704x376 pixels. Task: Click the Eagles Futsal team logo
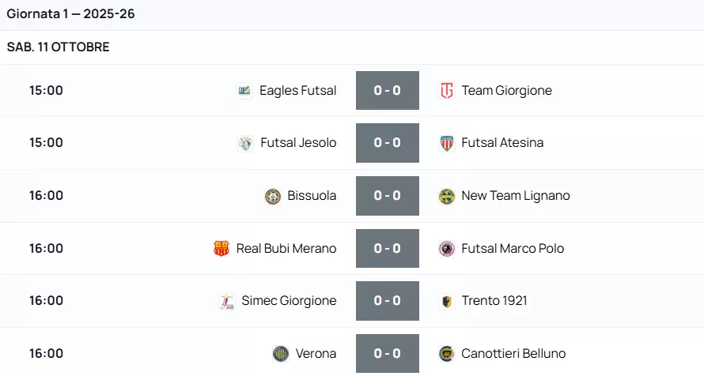(244, 91)
